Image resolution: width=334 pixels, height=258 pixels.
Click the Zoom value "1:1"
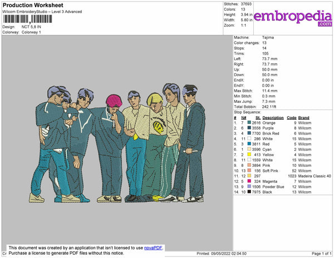(x=243, y=26)
